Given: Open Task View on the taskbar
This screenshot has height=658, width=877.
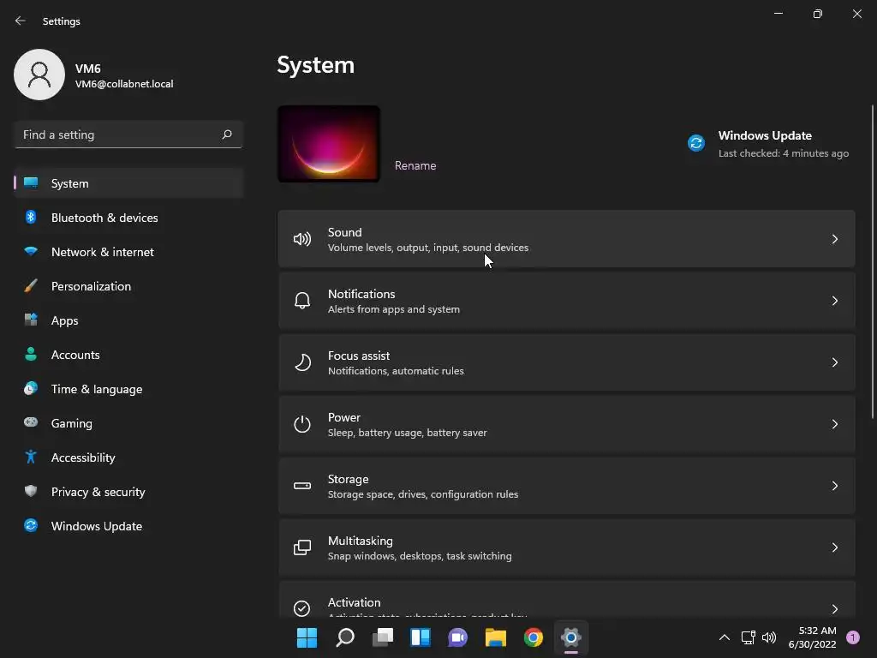Looking at the screenshot, I should click(x=383, y=637).
